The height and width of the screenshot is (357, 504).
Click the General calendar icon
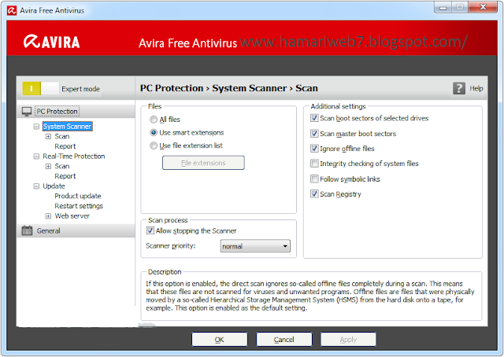tap(27, 230)
